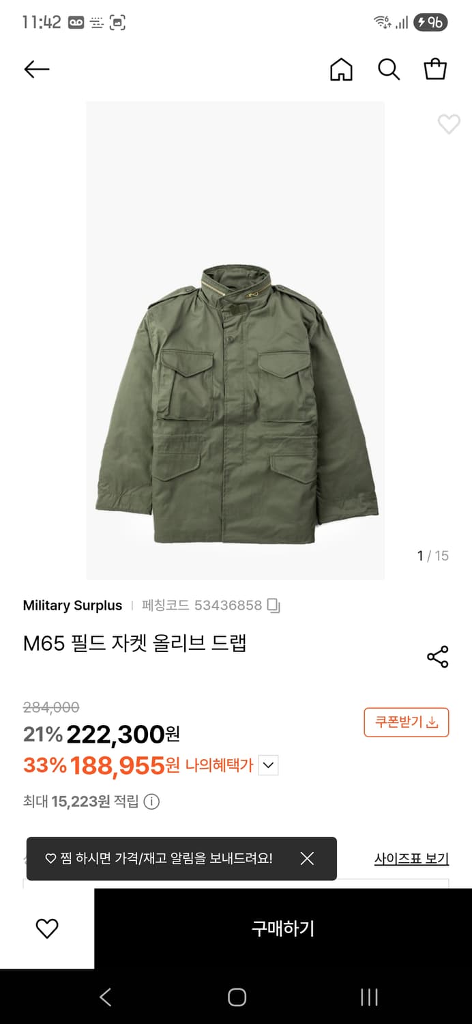Open the shopping bag cart icon
The image size is (472, 1024).
(x=434, y=69)
